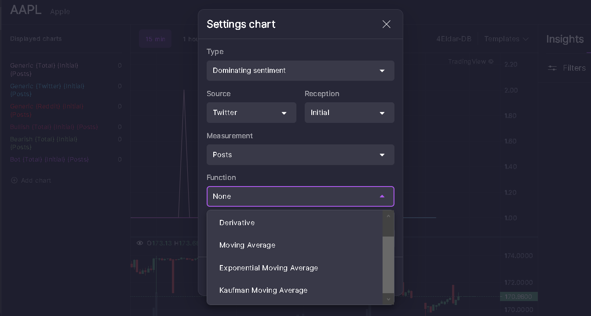Click the function list scroll down arrow
This screenshot has width=591, height=316.
388,299
